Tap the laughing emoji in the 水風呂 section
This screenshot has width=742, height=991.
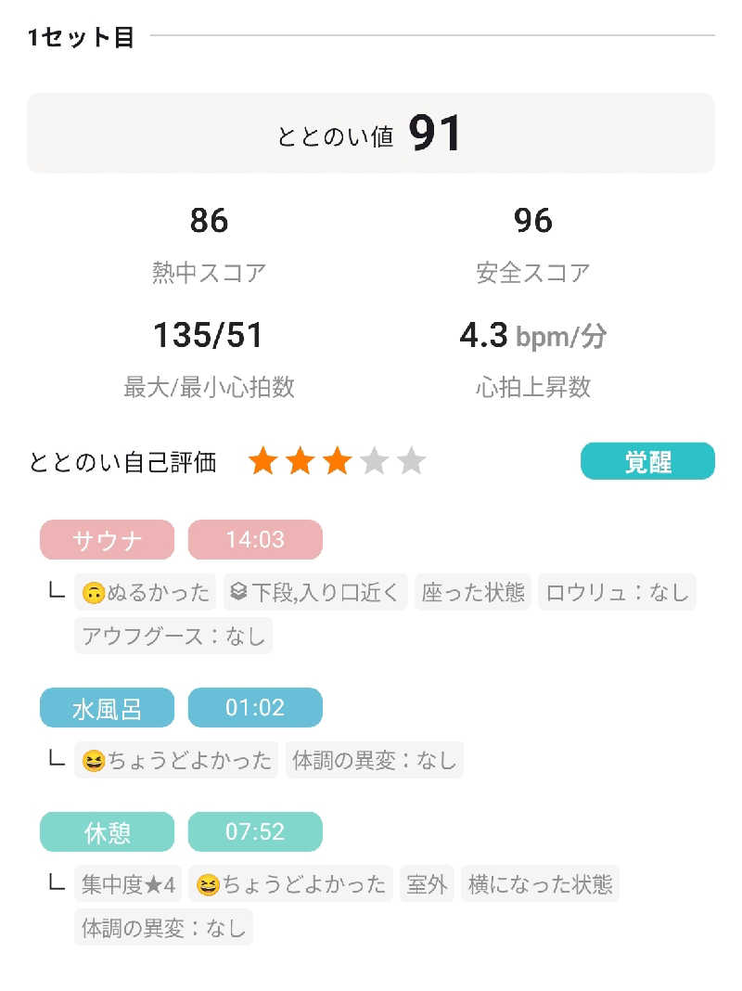[94, 760]
